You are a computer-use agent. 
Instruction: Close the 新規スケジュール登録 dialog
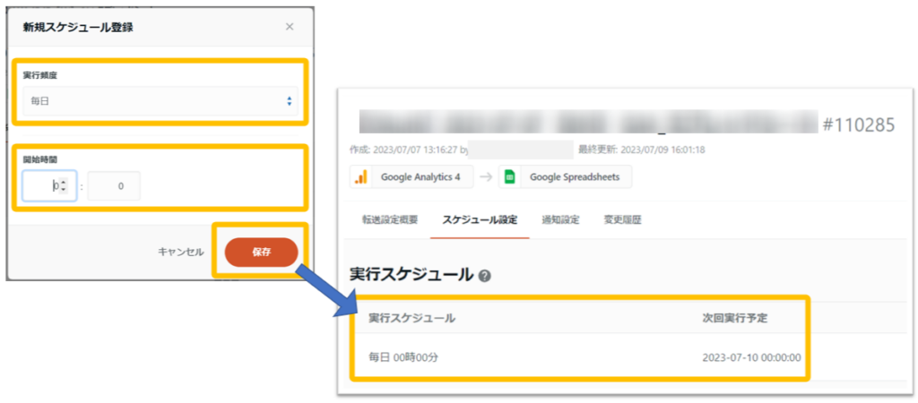coord(289,27)
